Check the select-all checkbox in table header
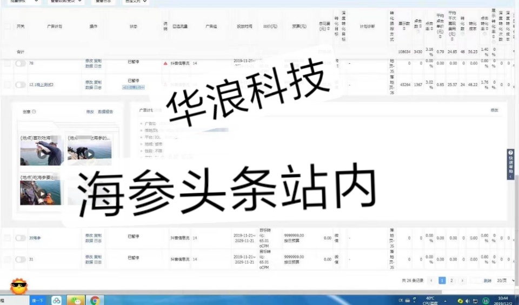Image resolution: width=519 pixels, height=305 pixels. pyautogui.click(x=7, y=26)
